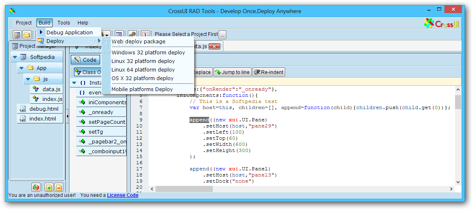Select index.js in the project tree
Screen dimensions: 473x210
point(47,99)
